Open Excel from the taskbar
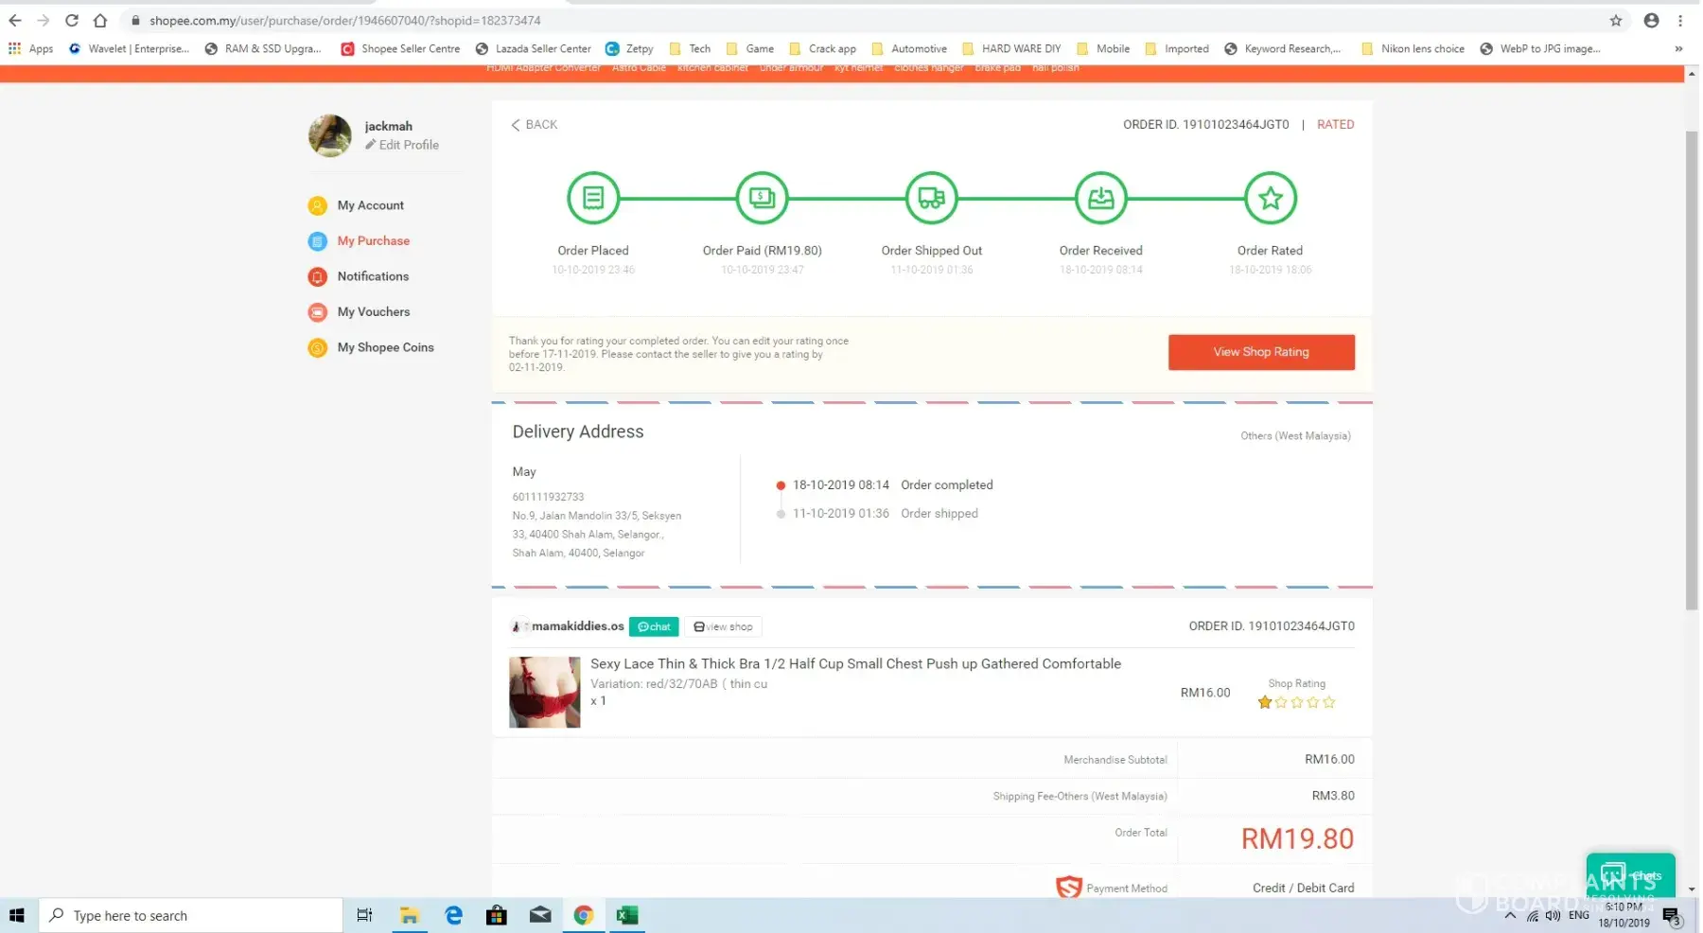The width and height of the screenshot is (1703, 933). [626, 915]
